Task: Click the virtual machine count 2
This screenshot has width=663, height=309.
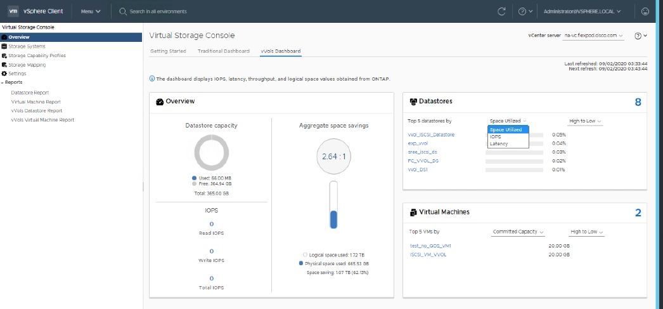Action: [x=638, y=213]
